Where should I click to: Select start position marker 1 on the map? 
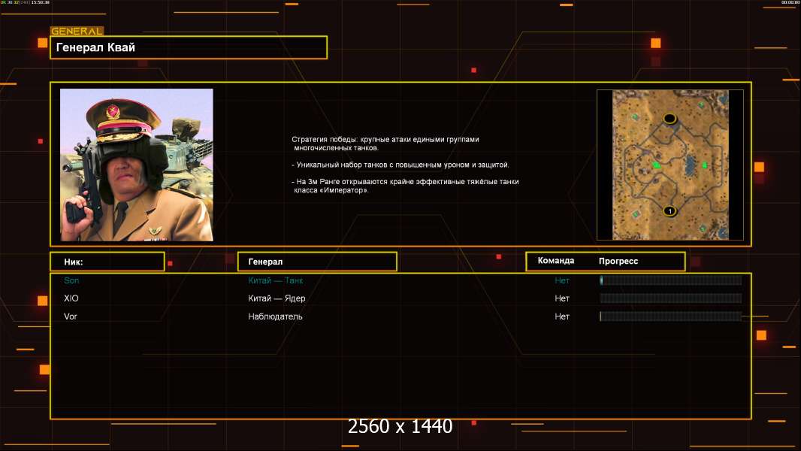(x=670, y=210)
